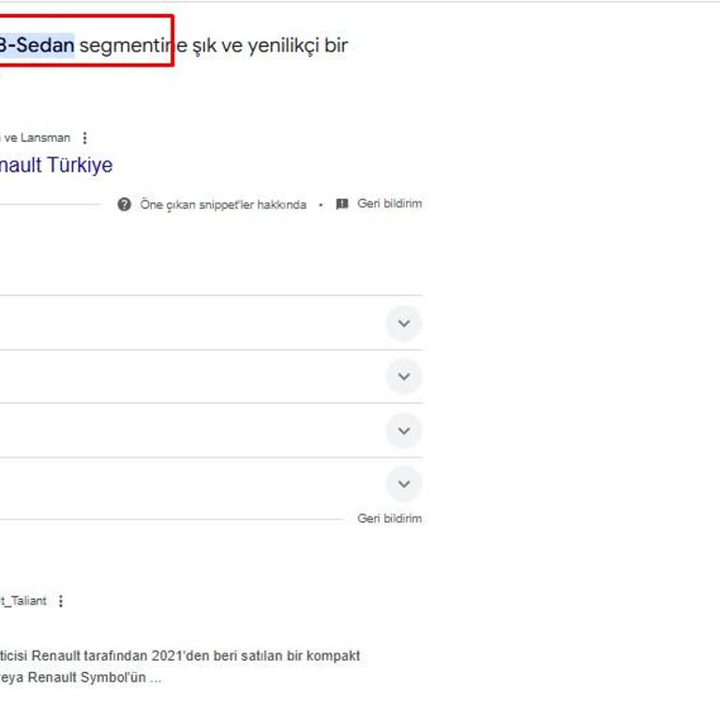Click the highlighted 'B-Sedan' text
Screen dimensions: 720x720
(x=37, y=45)
